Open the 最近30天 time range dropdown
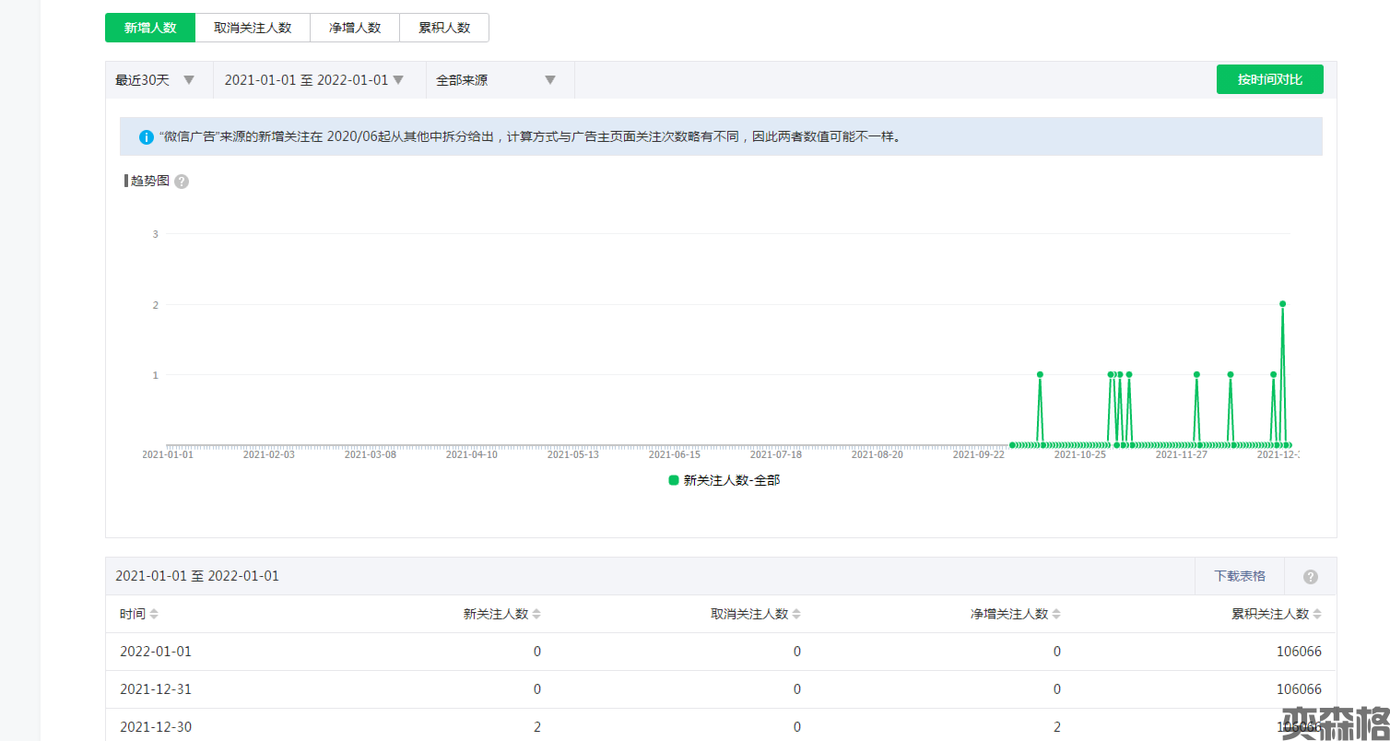The width and height of the screenshot is (1390, 741). pos(155,80)
